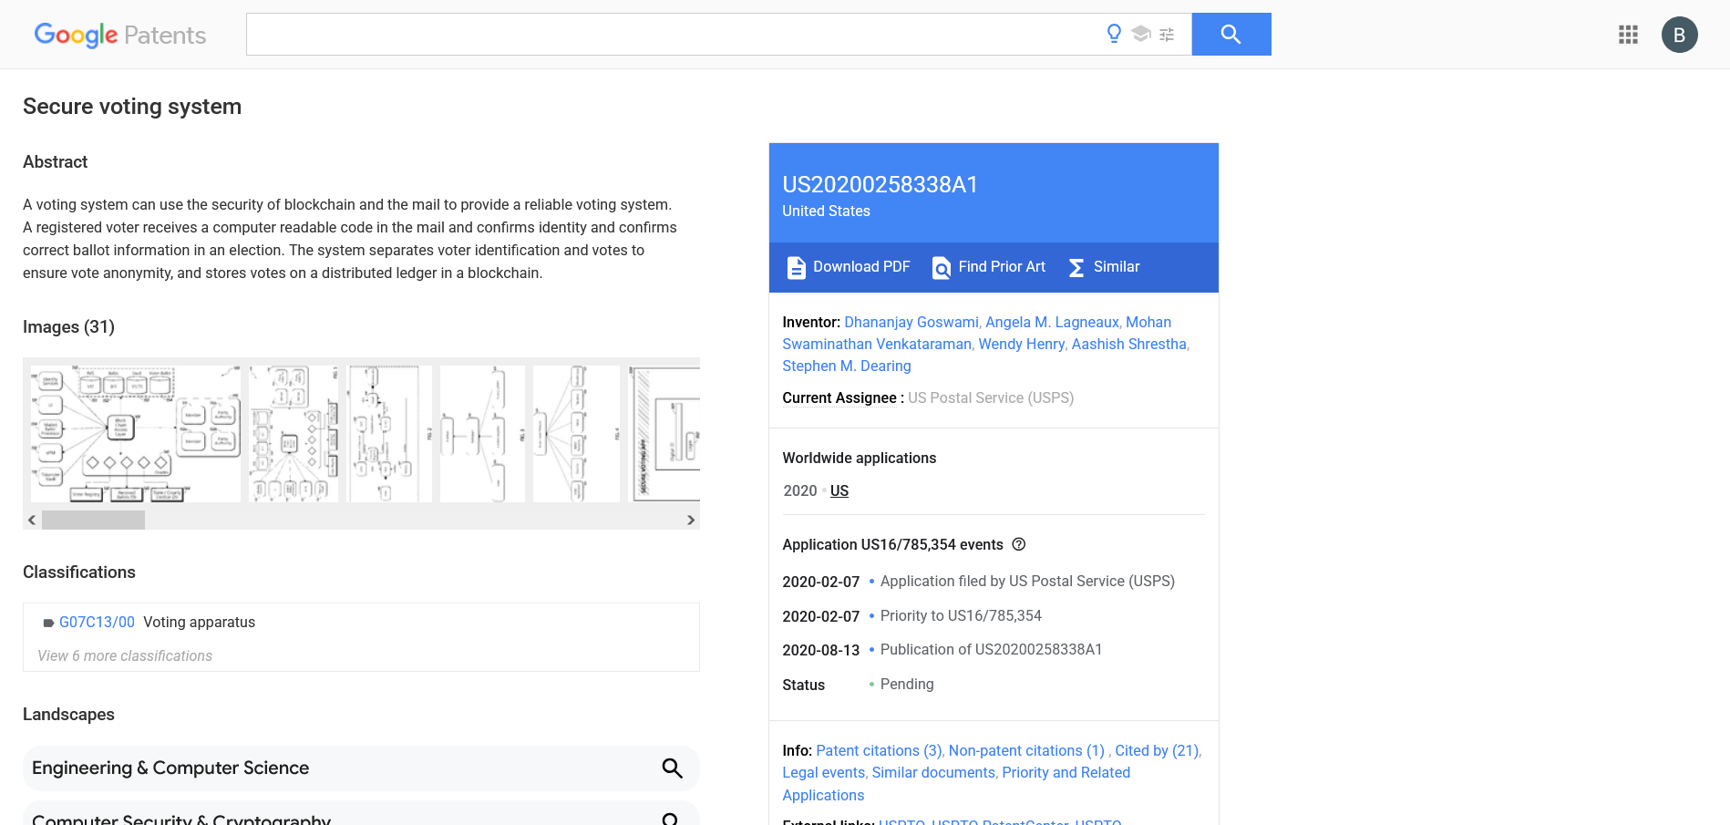Click the US worldwide application link
The height and width of the screenshot is (825, 1730).
click(x=839, y=490)
